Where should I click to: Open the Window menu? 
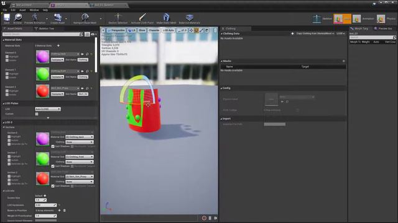(34, 10)
